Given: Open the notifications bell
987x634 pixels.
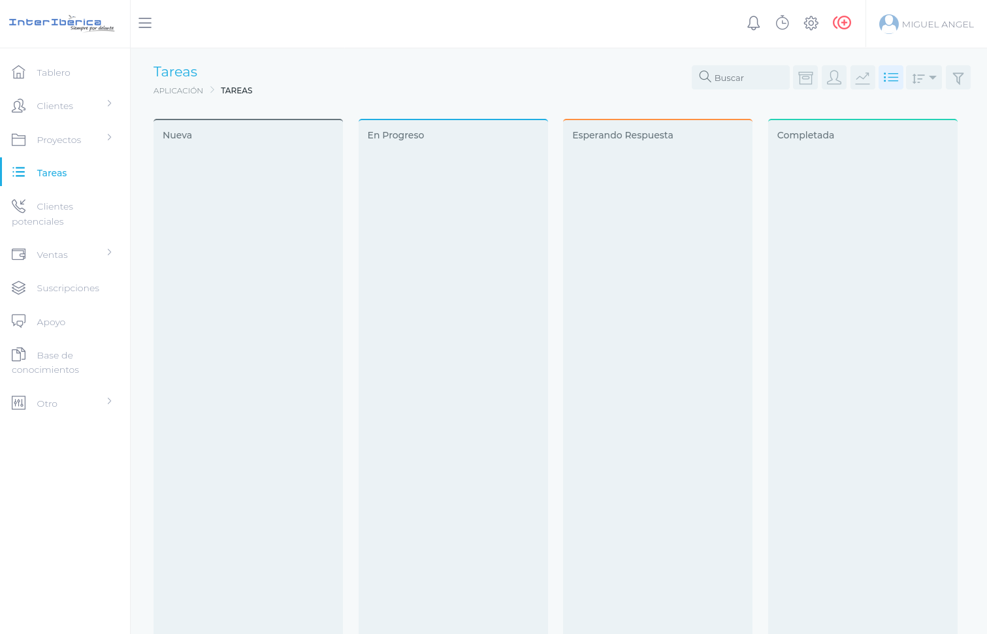Looking at the screenshot, I should coord(753,24).
